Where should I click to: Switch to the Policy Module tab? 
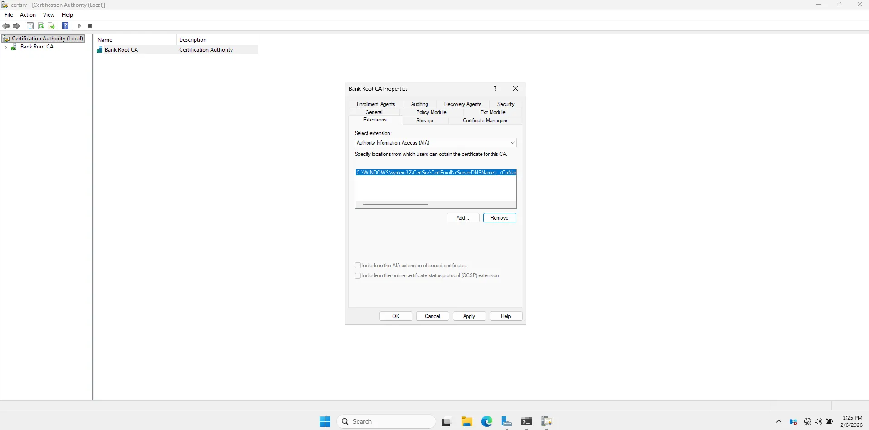431,112
